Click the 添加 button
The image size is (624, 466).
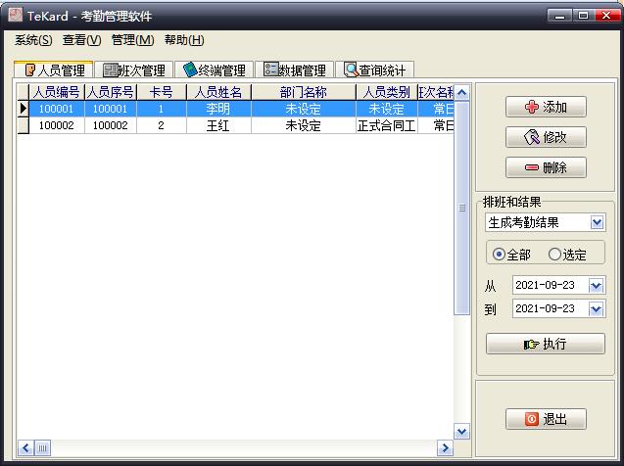tap(546, 107)
